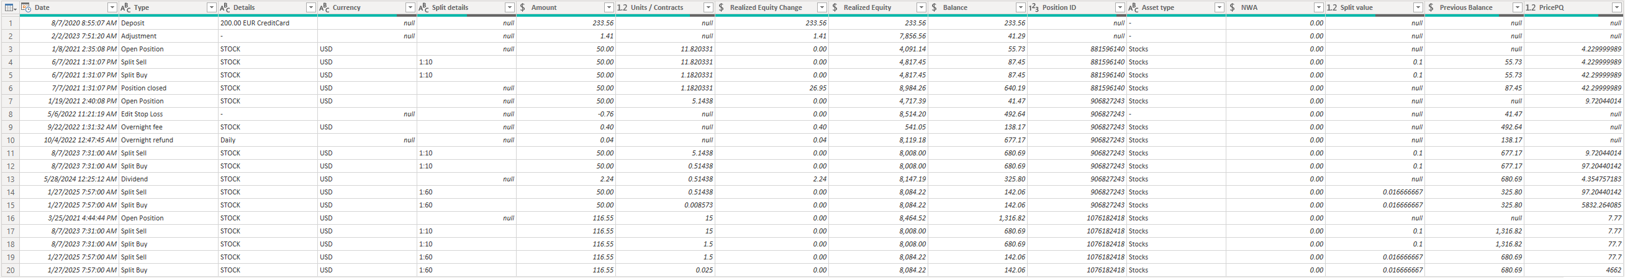The height and width of the screenshot is (278, 1625).
Task: Open the Realized Equity Change filter dropdown
Action: click(x=822, y=7)
